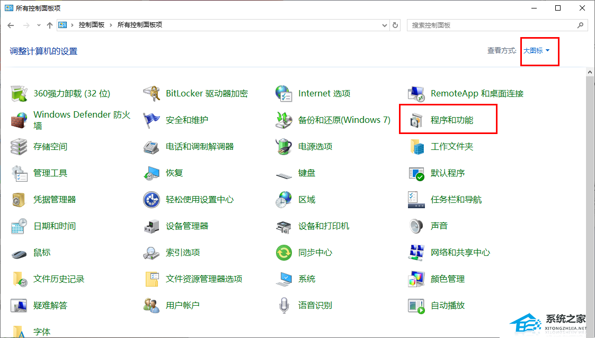This screenshot has width=595, height=338.
Task: Click the search magnifier icon
Action: (x=580, y=25)
